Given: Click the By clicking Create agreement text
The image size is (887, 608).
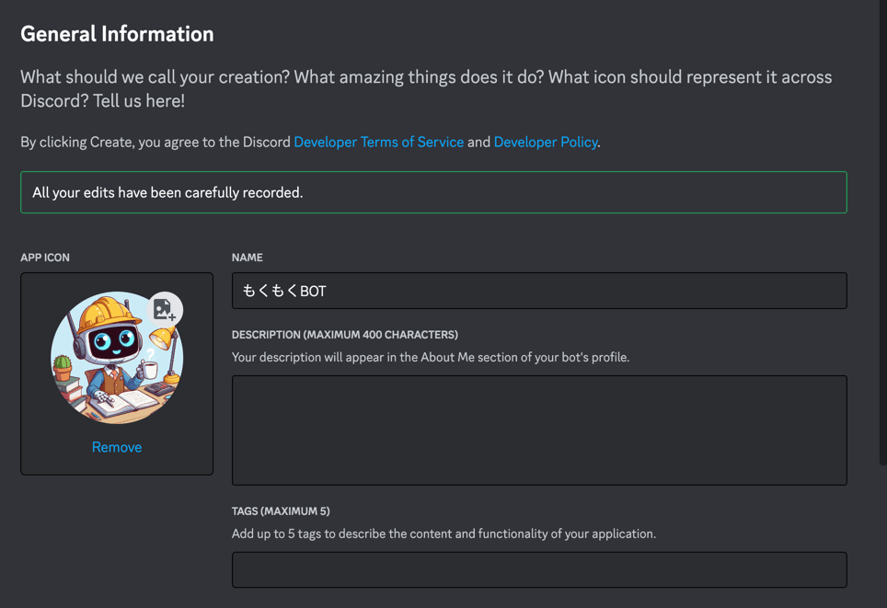Looking at the screenshot, I should pyautogui.click(x=311, y=142).
